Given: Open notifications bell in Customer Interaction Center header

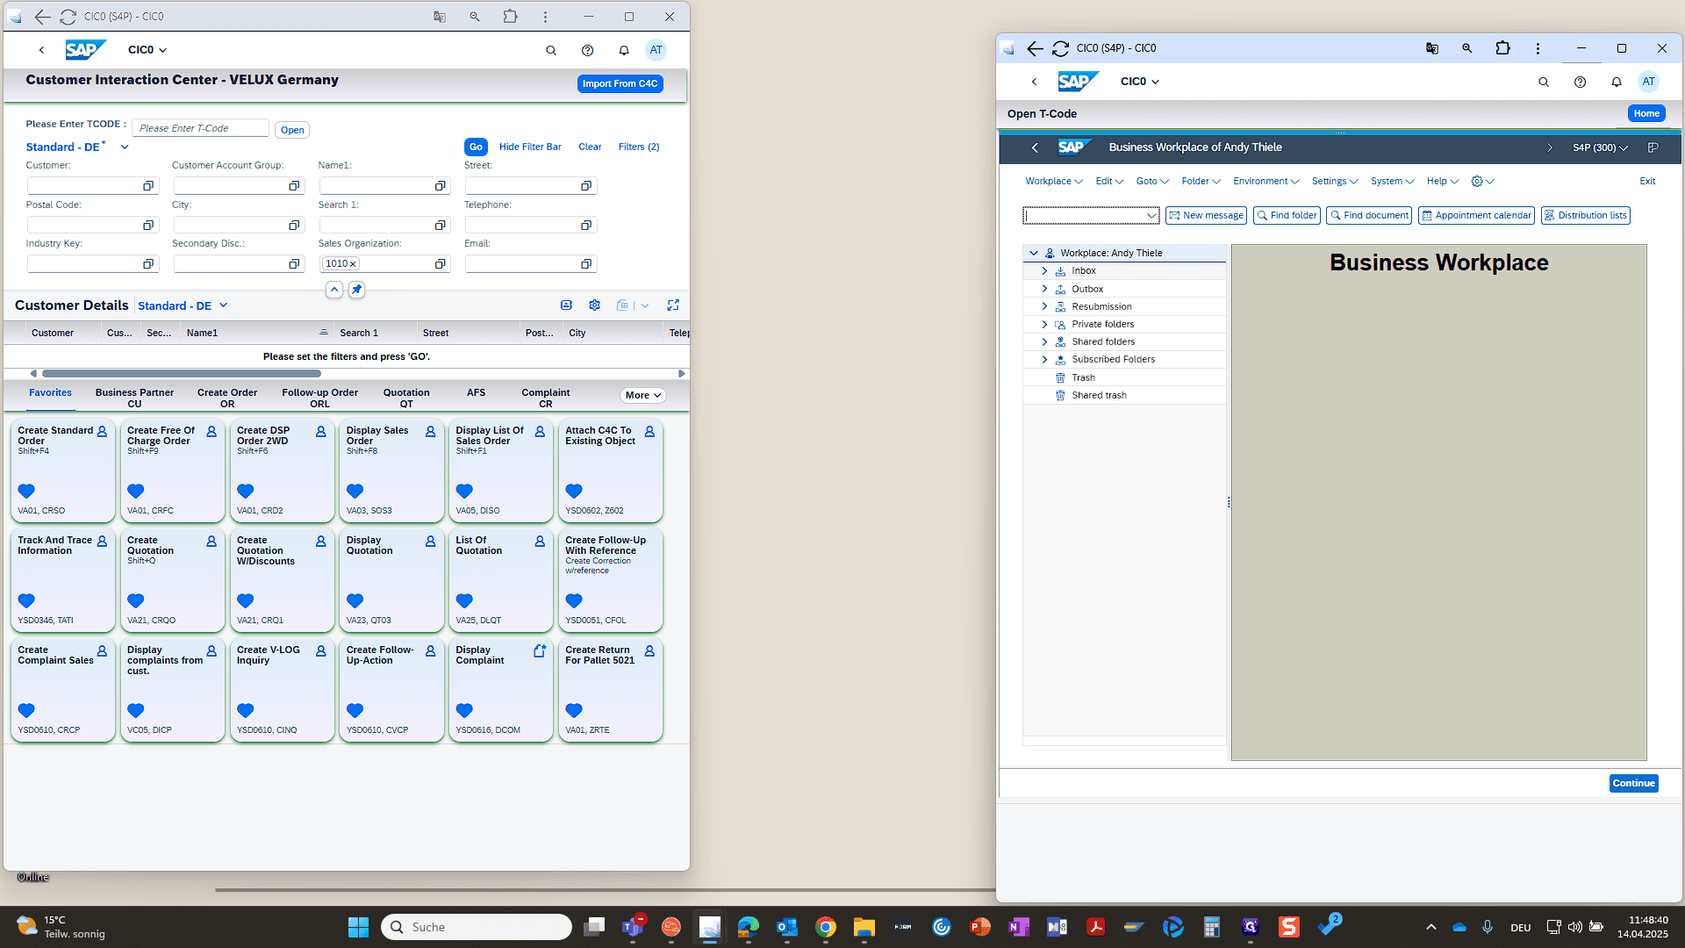Looking at the screenshot, I should click(624, 50).
